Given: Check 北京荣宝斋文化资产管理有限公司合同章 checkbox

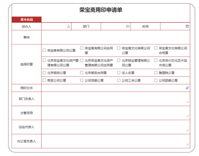Looking at the screenshot, I should 82,60.
